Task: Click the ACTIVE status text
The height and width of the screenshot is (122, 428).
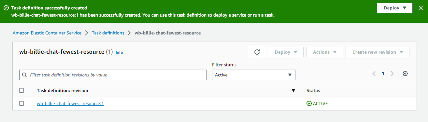Action: pos(320,103)
